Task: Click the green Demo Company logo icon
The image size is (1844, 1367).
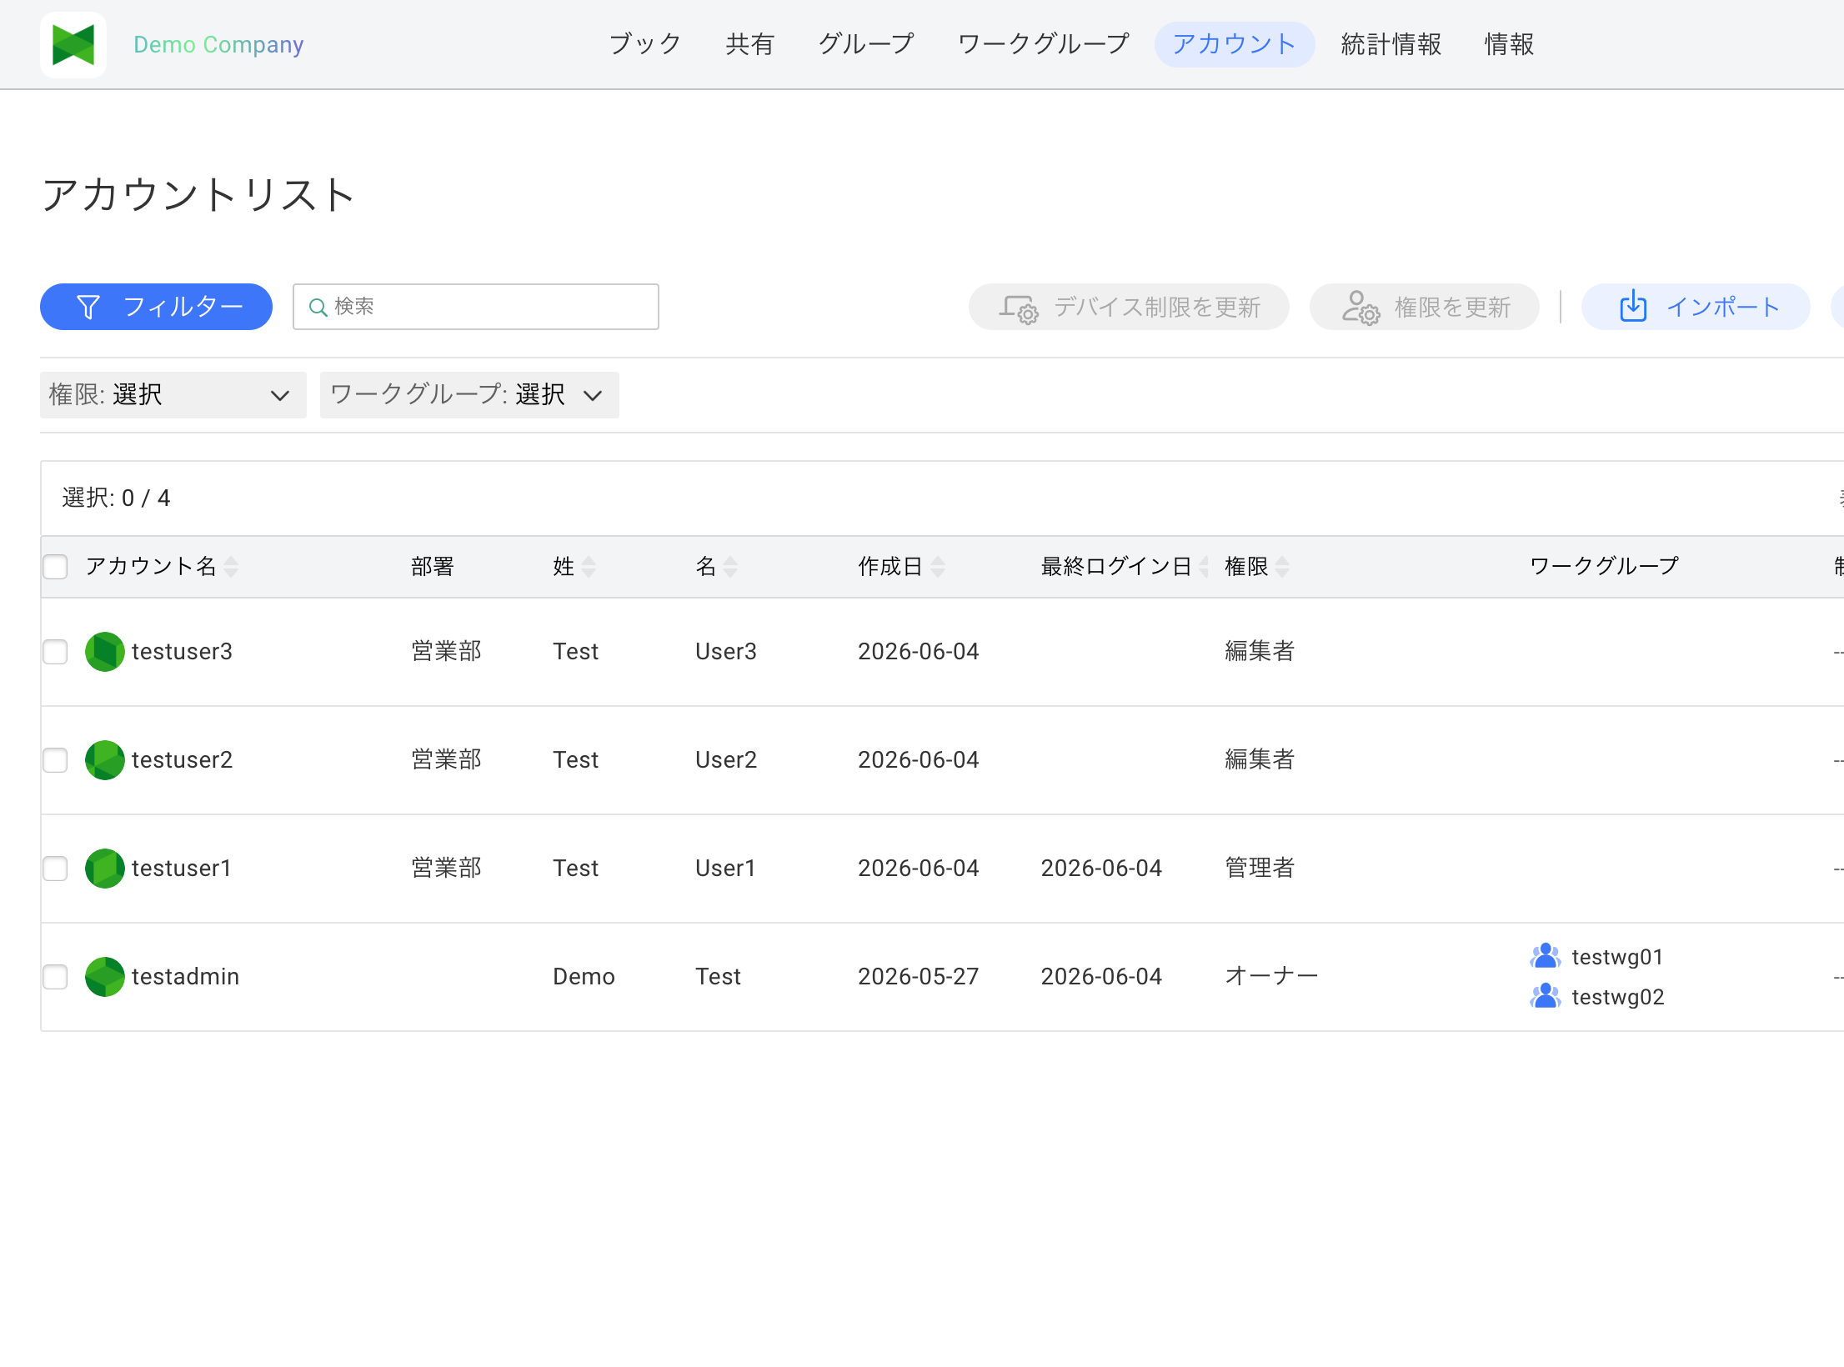Action: pos(73,44)
